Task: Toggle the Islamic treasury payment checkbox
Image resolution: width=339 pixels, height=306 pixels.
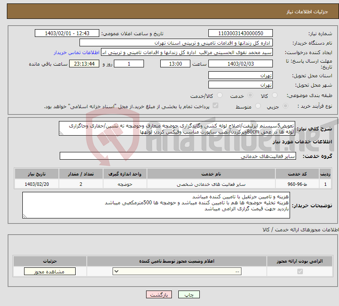Action: click(216, 106)
